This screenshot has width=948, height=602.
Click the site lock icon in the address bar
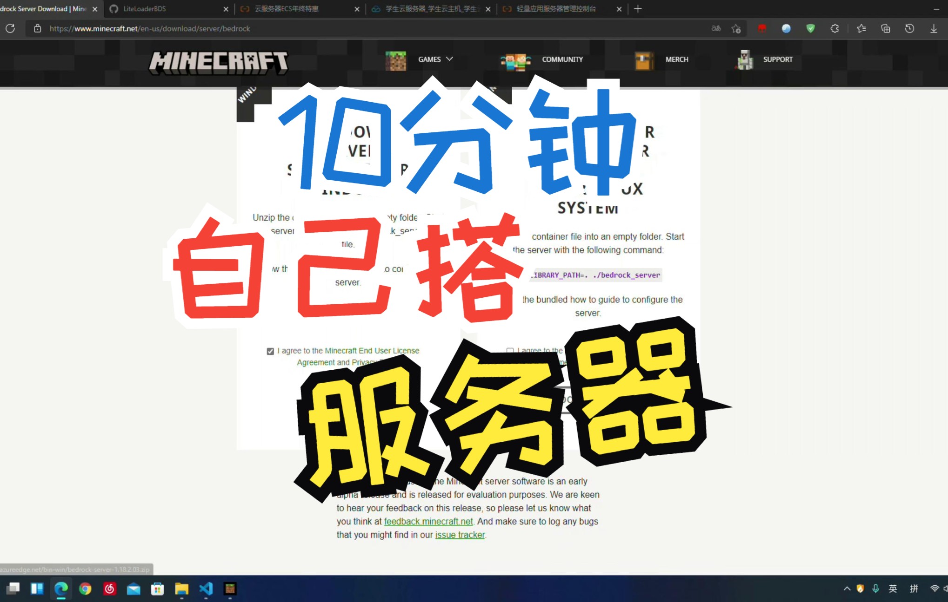37,28
